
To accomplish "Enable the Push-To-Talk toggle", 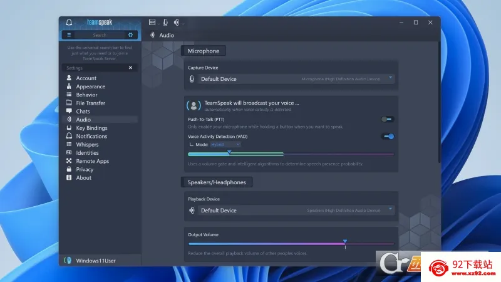I will (x=387, y=119).
